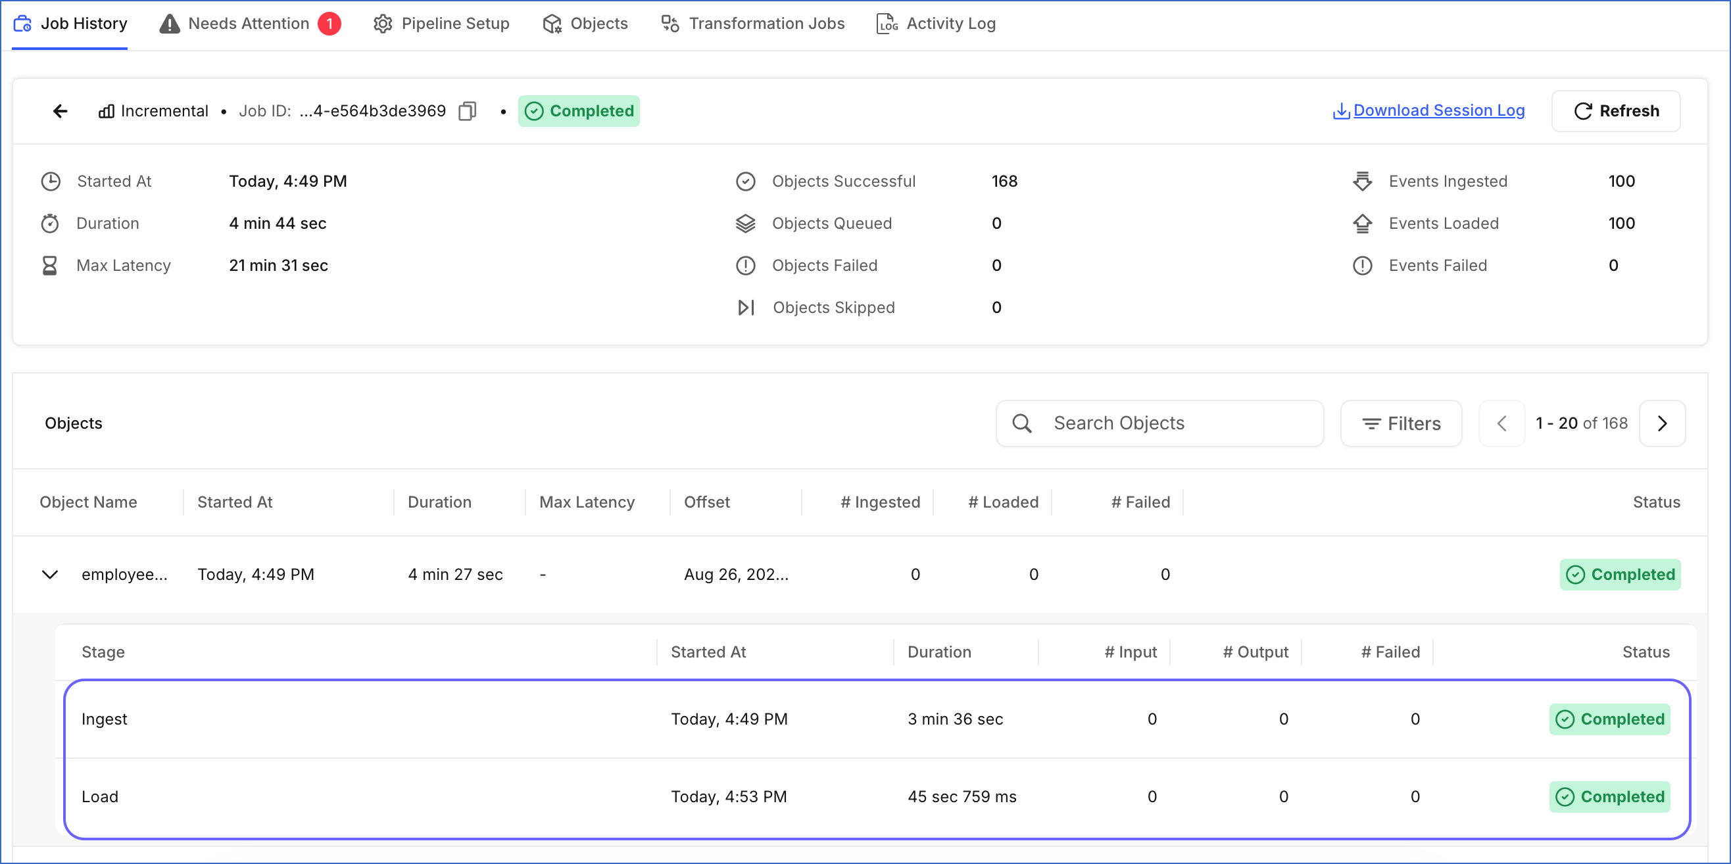Click the employee object name

pos(124,575)
